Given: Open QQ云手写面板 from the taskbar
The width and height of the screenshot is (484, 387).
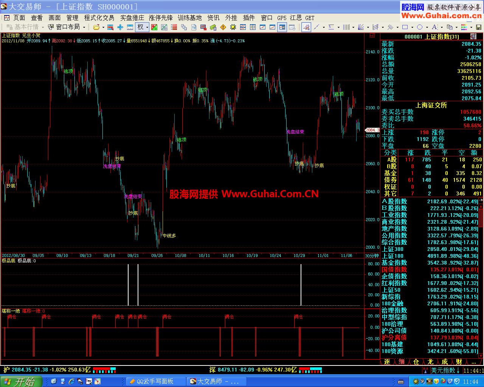Looking at the screenshot, I should pos(155,381).
